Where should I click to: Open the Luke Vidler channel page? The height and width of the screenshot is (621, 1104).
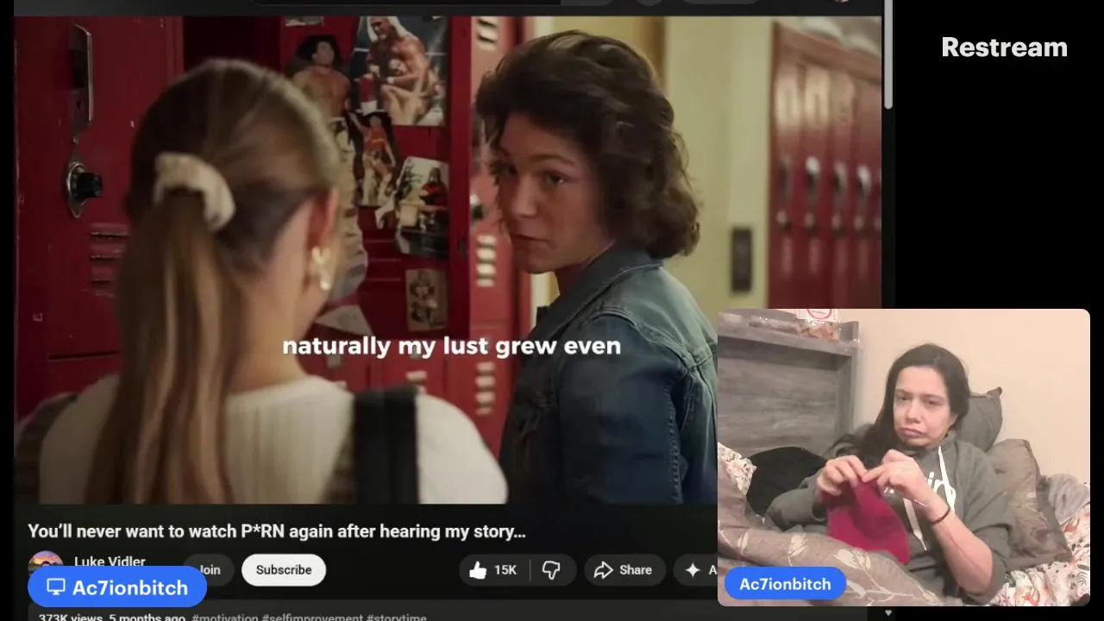[x=110, y=561]
